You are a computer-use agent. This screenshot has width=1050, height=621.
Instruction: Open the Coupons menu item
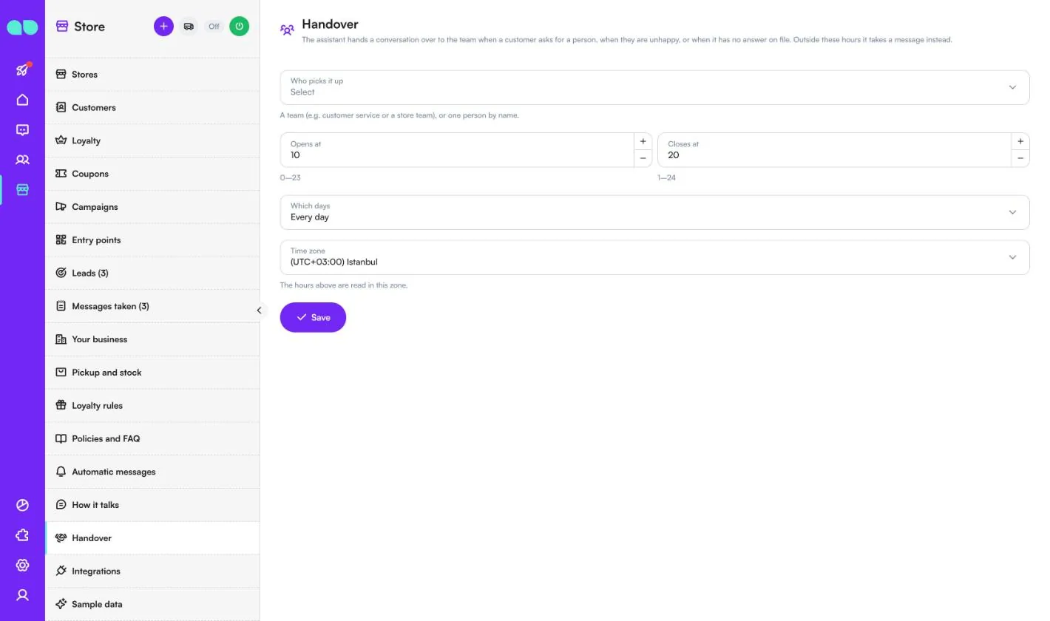pos(152,174)
